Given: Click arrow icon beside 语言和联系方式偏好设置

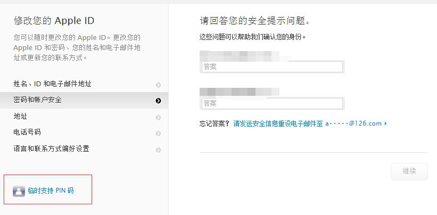Looking at the screenshot, I should pos(158,150).
